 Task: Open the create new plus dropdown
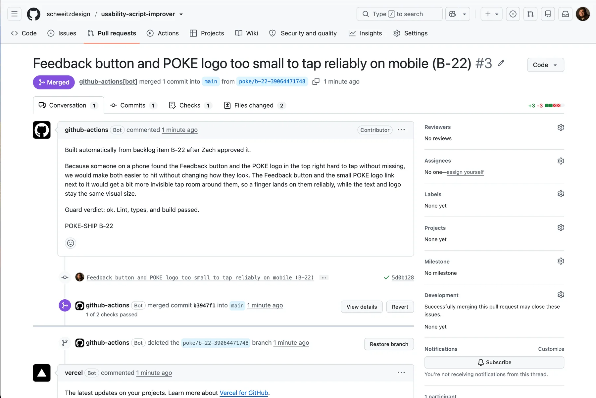pos(491,14)
